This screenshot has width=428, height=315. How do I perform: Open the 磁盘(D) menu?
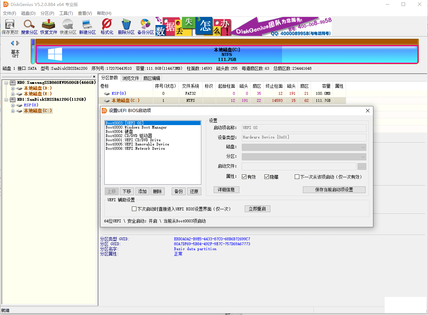(28, 13)
